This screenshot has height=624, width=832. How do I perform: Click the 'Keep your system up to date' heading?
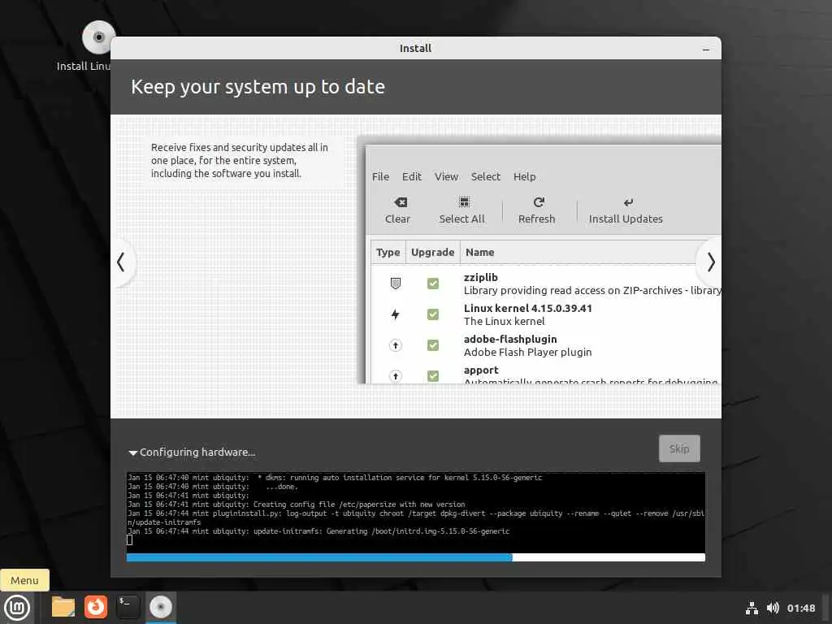coord(258,86)
